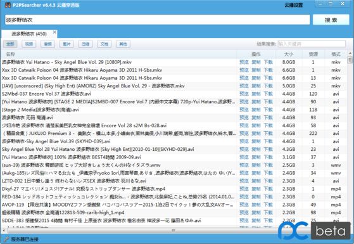The image size is (354, 244).
Task: Click 复制 in the 2.4GB wmv row
Action: pos(256,173)
